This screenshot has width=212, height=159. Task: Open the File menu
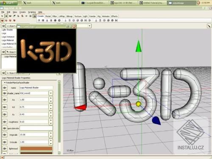[3, 12]
